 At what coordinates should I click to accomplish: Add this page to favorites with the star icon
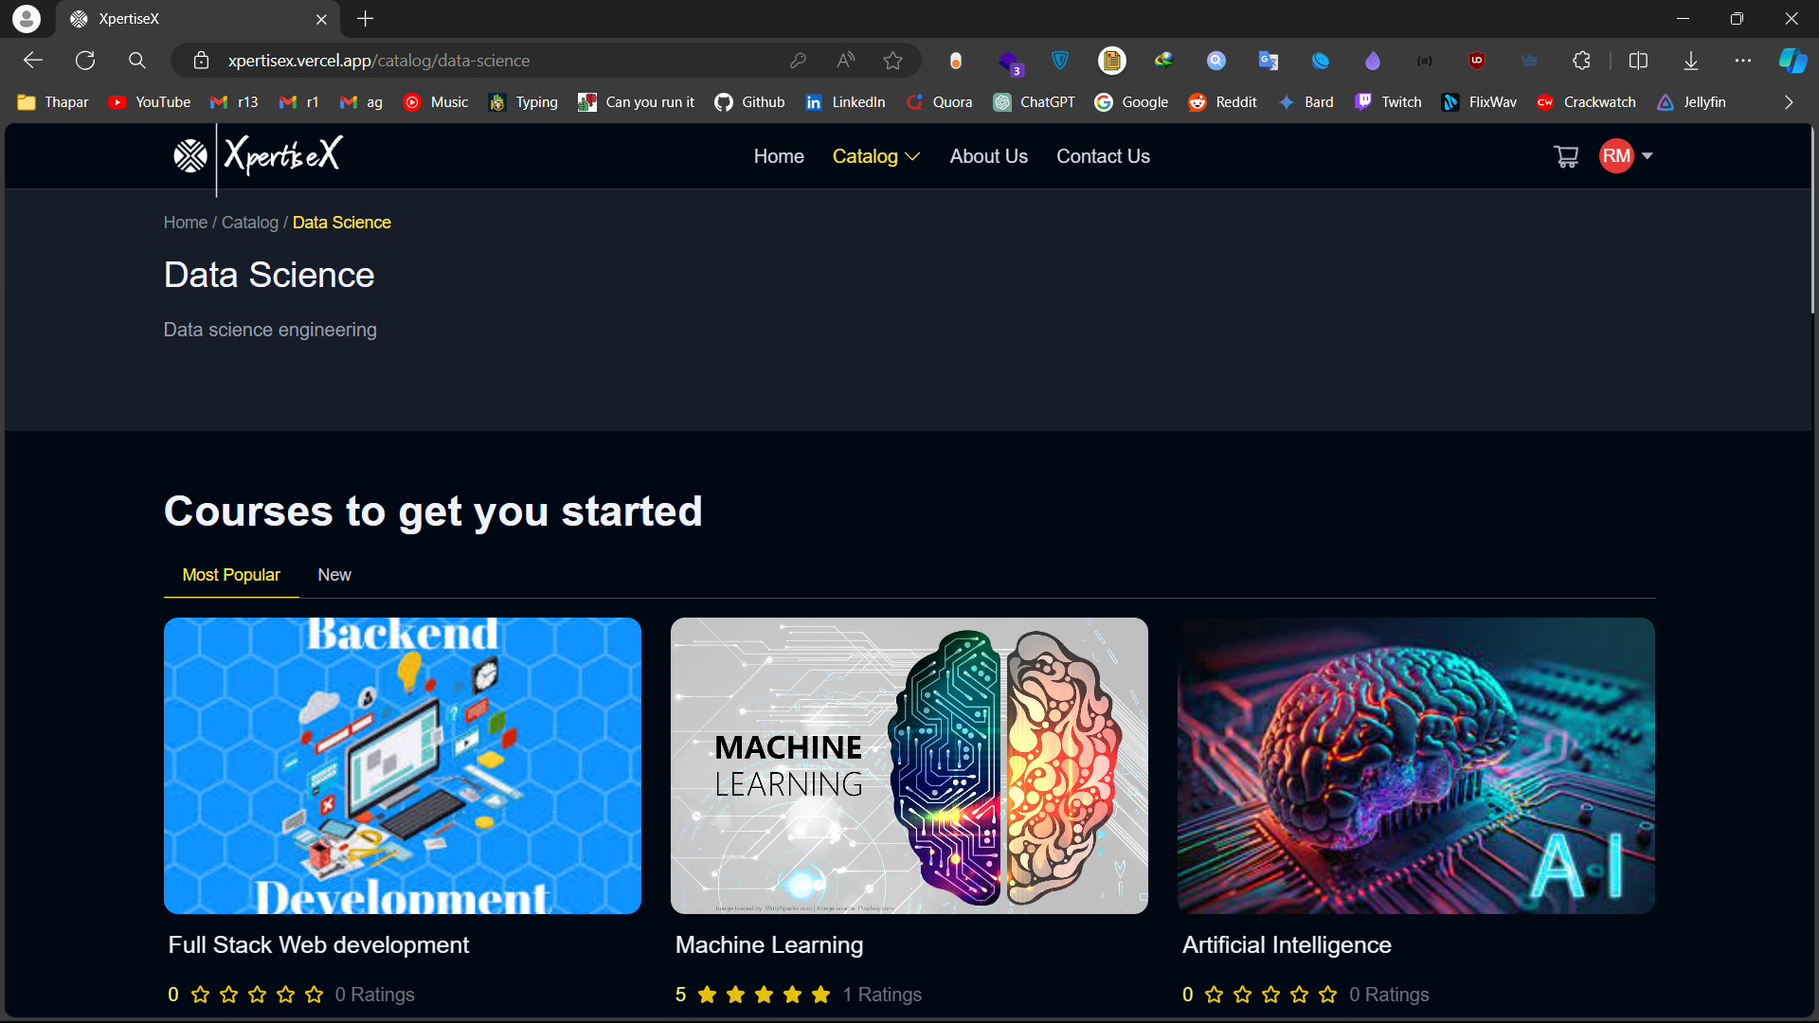pos(892,61)
